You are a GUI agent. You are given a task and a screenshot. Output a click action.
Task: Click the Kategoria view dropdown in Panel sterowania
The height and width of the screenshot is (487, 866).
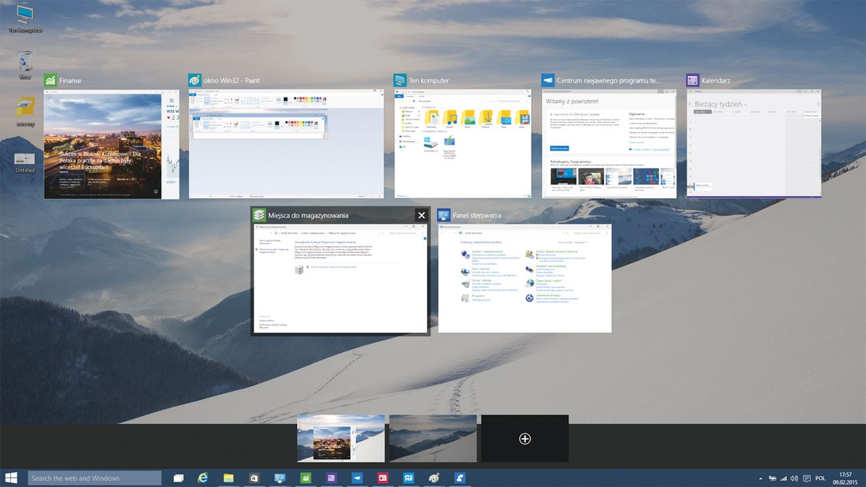[580, 241]
